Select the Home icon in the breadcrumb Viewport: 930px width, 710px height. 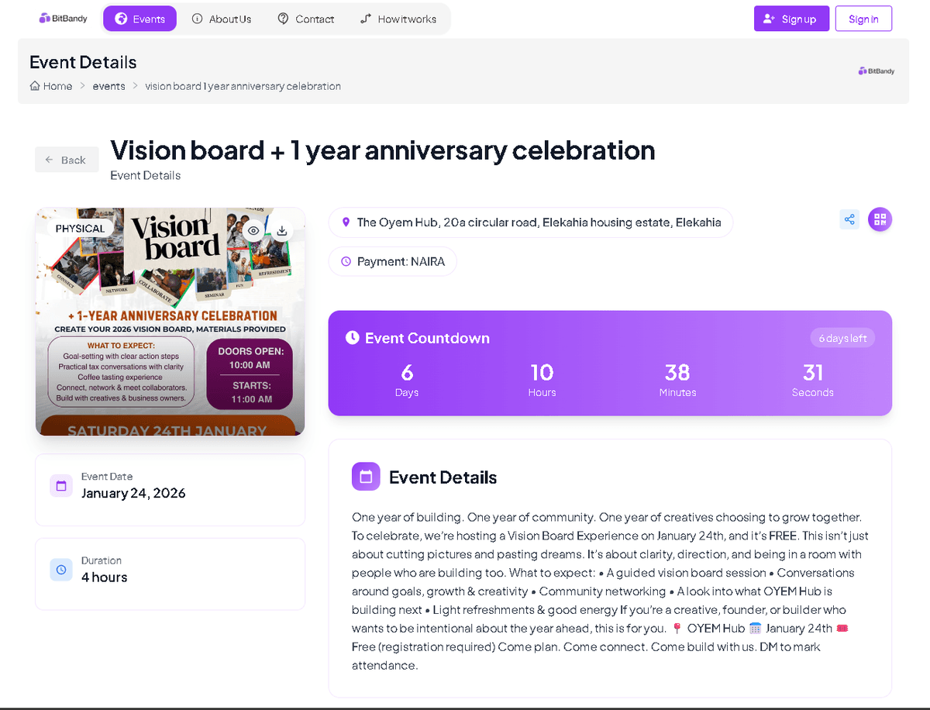coord(34,86)
